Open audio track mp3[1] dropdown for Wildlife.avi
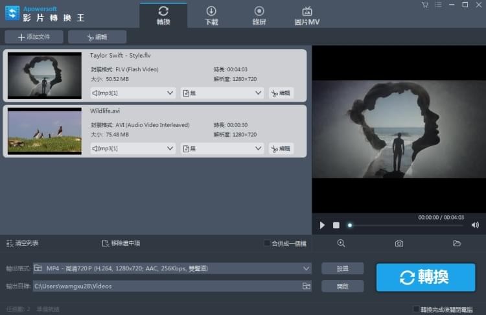Viewport: 486px width, 315px height. (x=133, y=148)
